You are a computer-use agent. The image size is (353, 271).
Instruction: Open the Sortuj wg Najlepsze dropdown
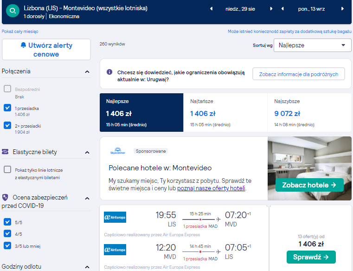click(x=312, y=45)
